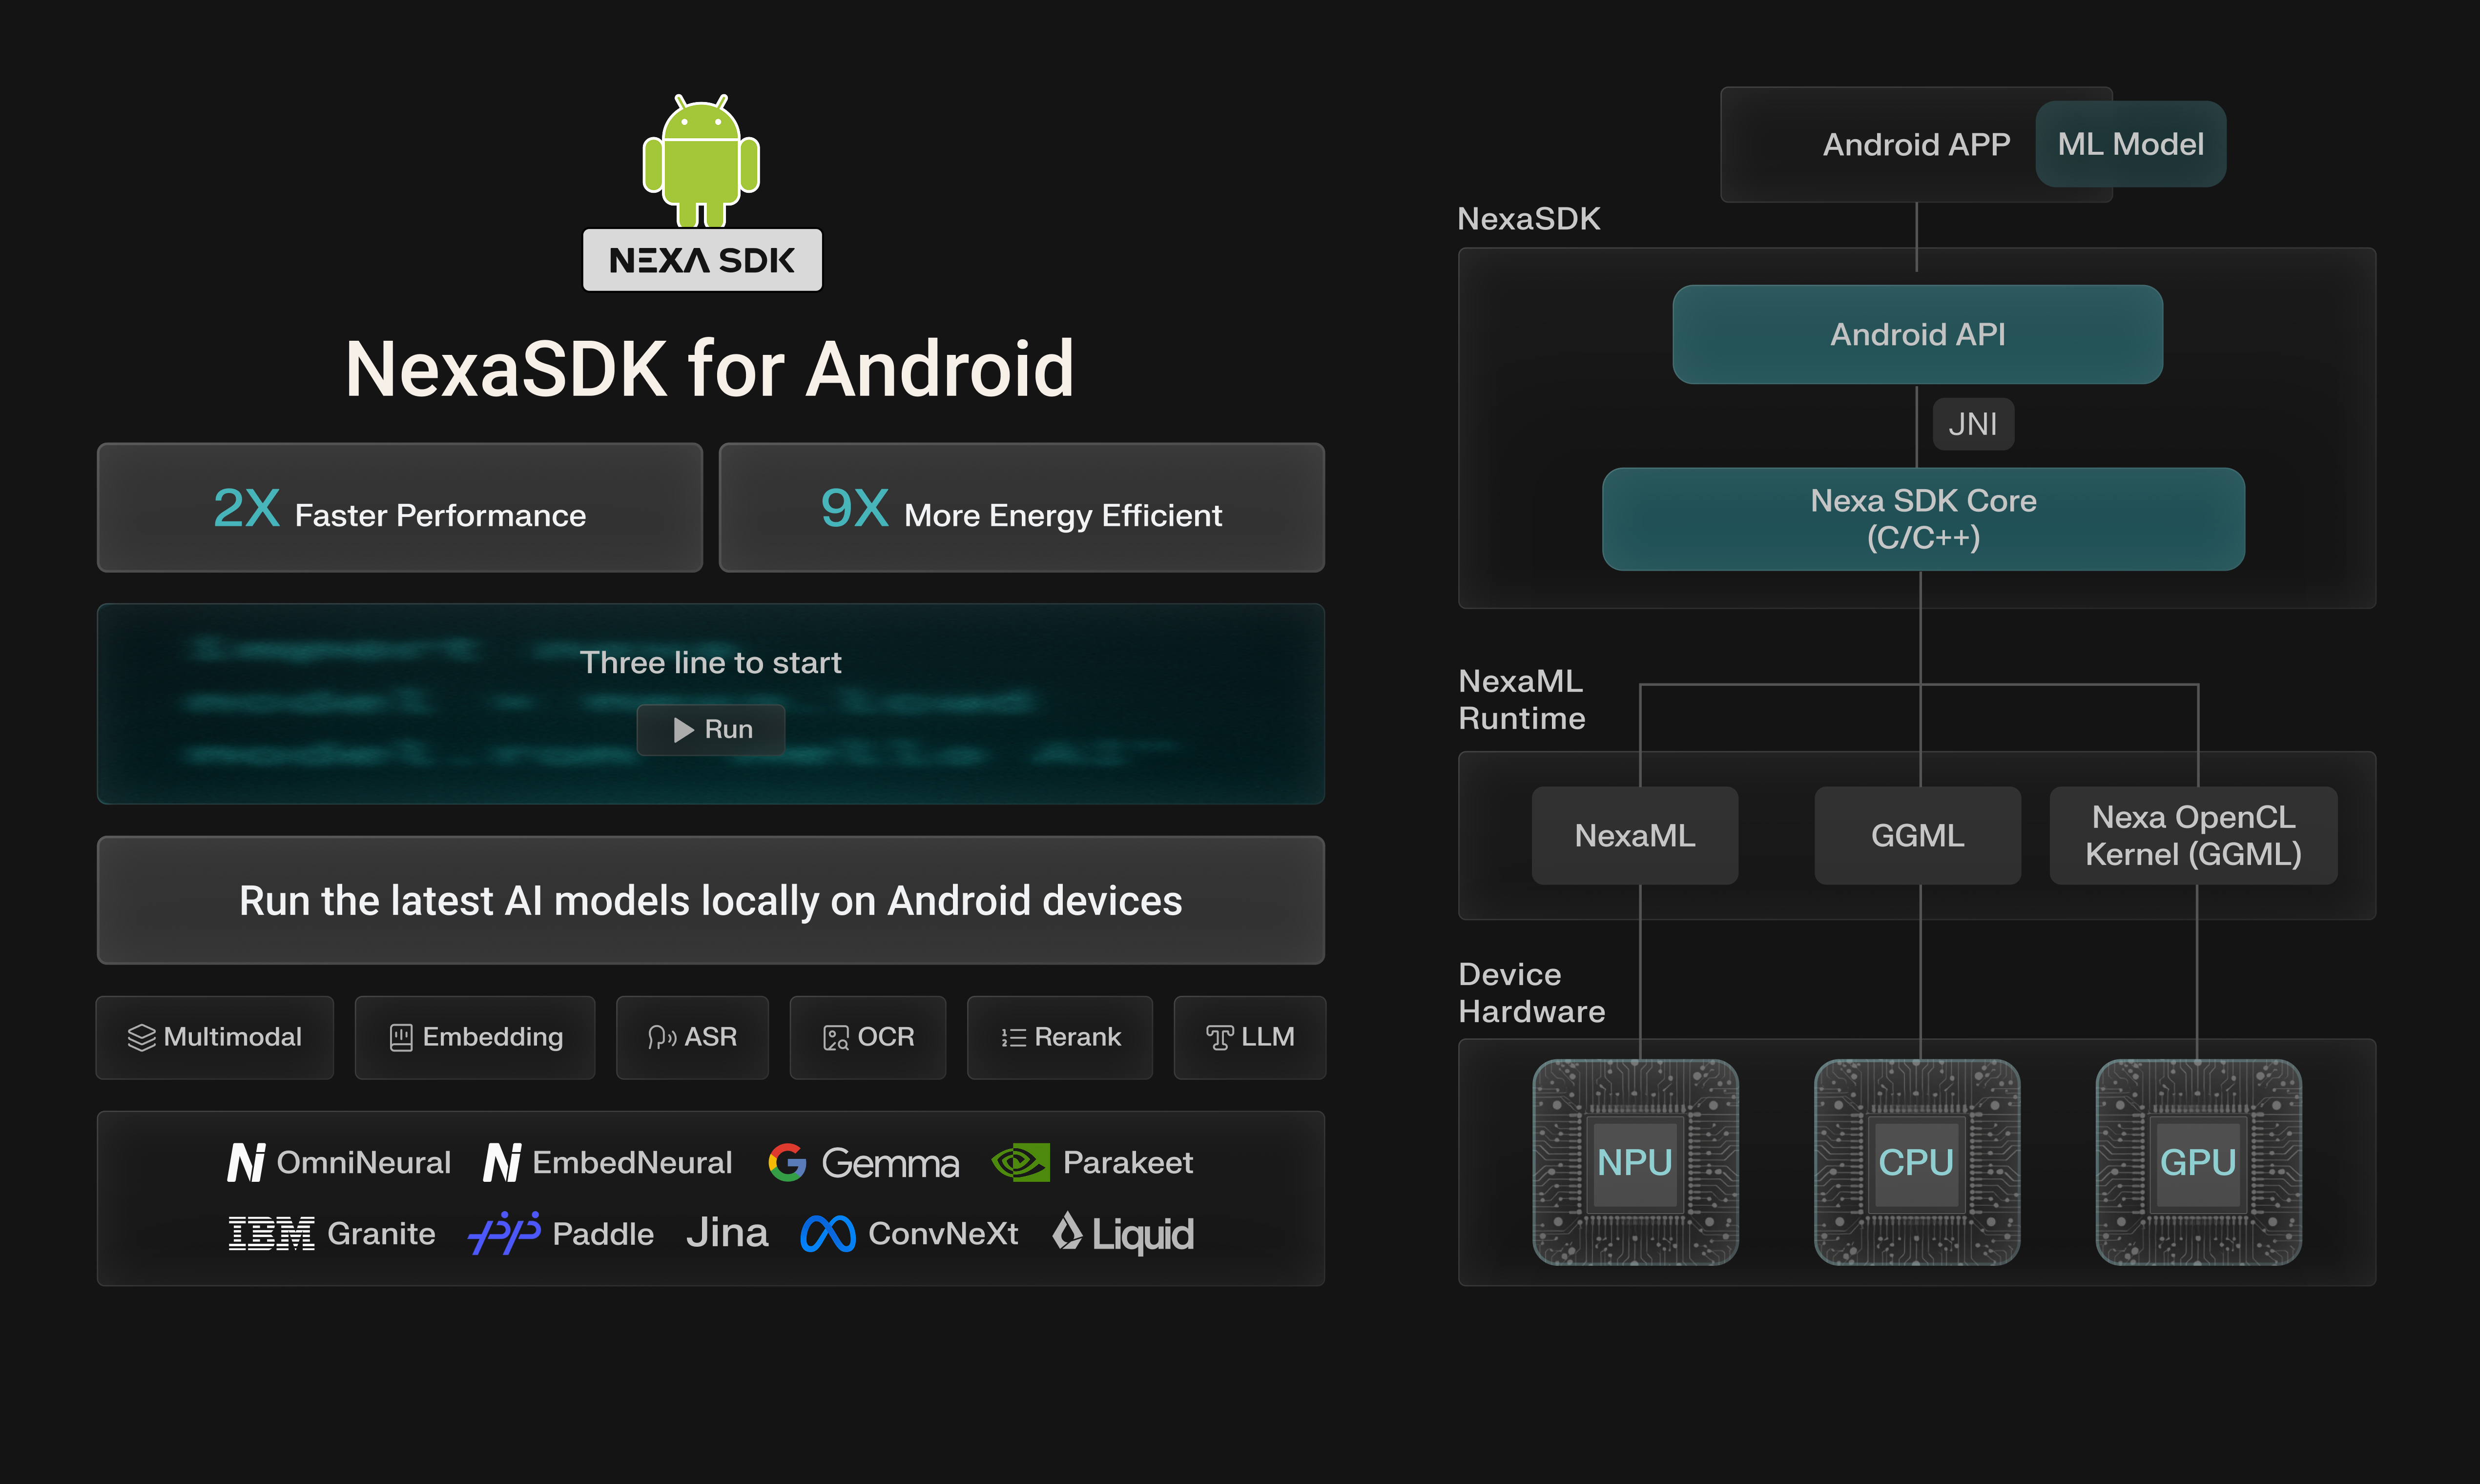
Task: Enable the NPU hardware option
Action: [x=1636, y=1162]
